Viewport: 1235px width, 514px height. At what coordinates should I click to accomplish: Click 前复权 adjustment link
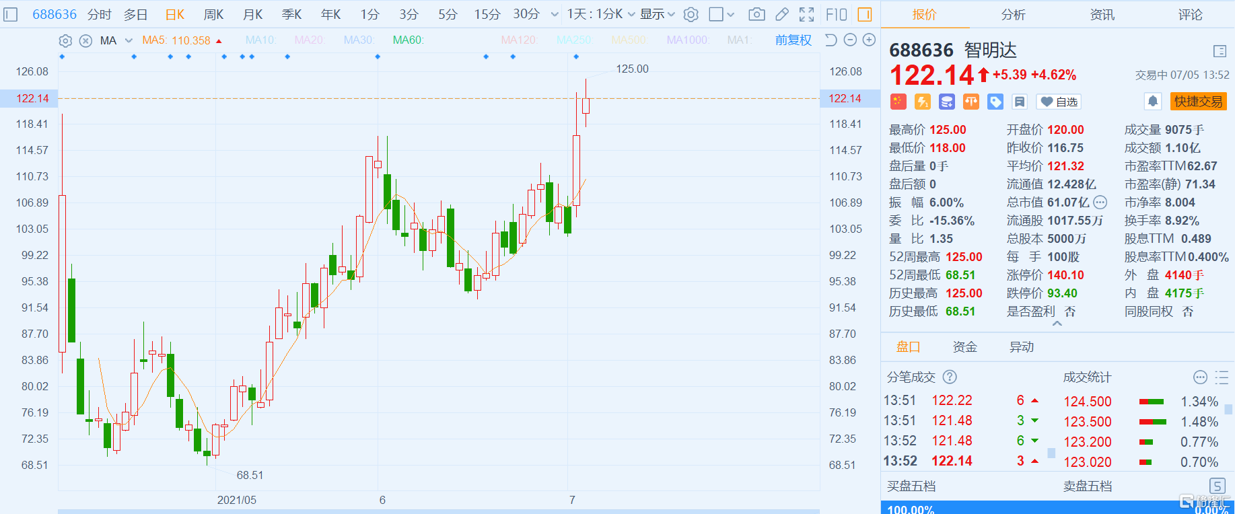point(793,40)
